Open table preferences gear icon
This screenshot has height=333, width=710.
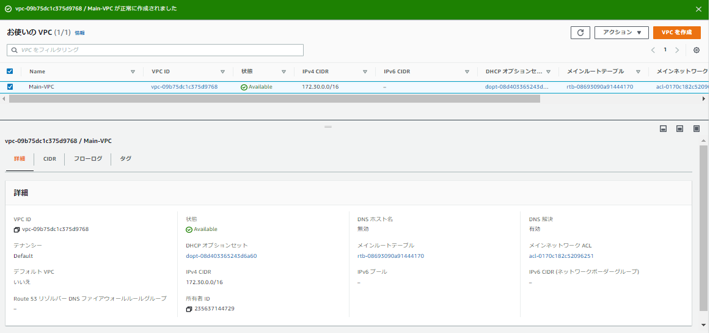point(696,50)
